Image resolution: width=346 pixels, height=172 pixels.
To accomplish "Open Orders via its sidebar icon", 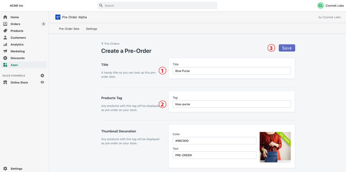I will (5, 24).
